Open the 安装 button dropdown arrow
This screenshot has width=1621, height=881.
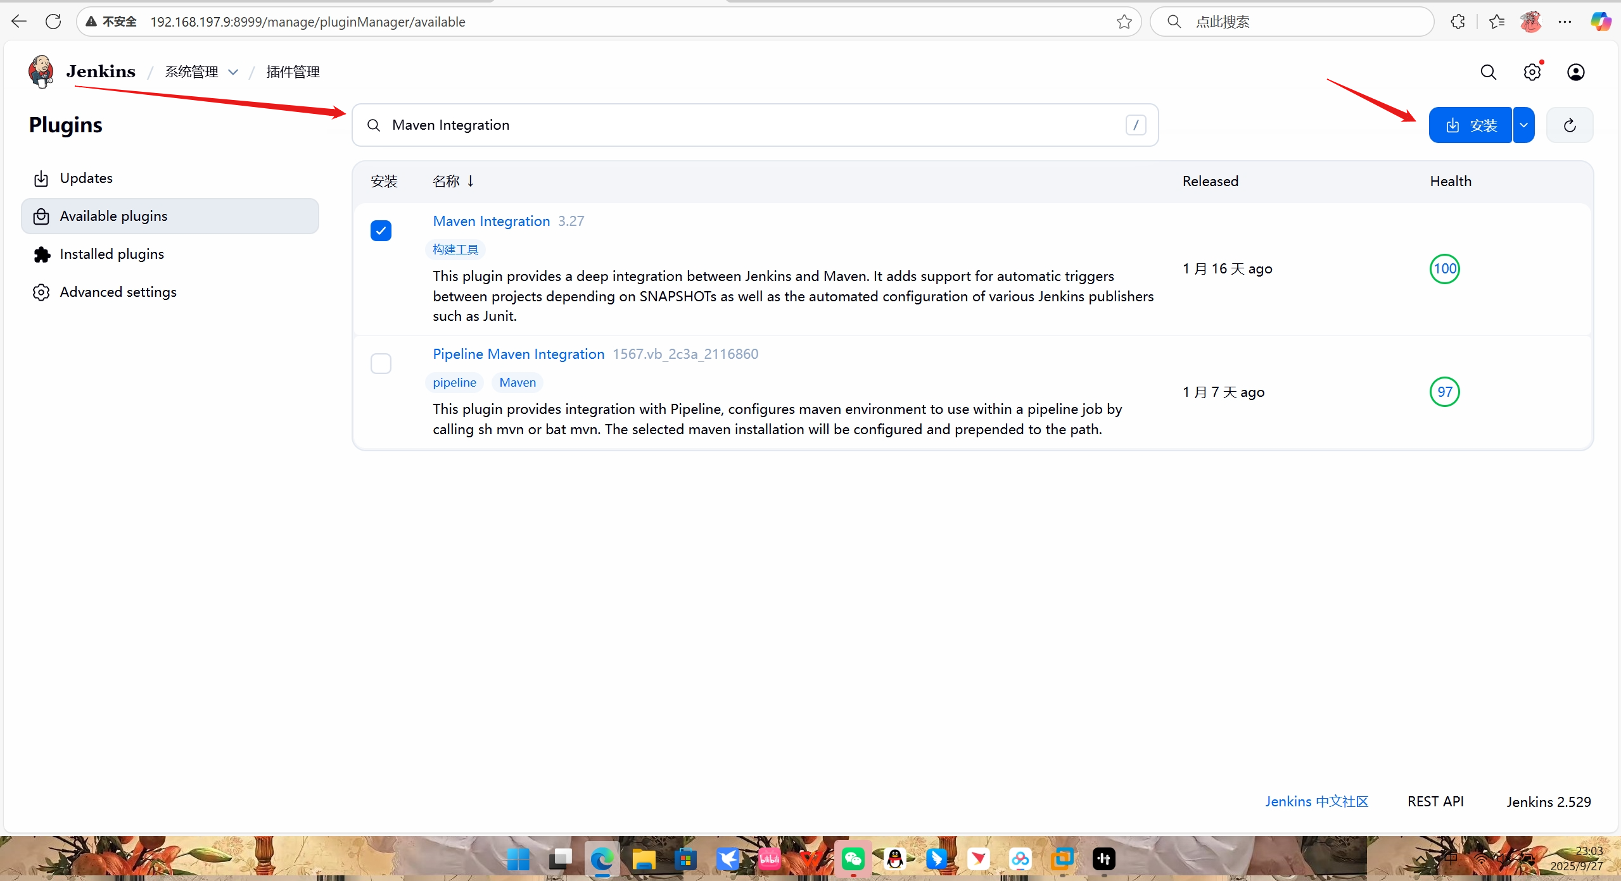point(1523,125)
